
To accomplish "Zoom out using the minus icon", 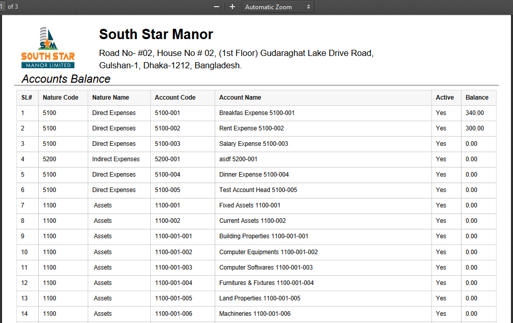I will click(x=216, y=7).
